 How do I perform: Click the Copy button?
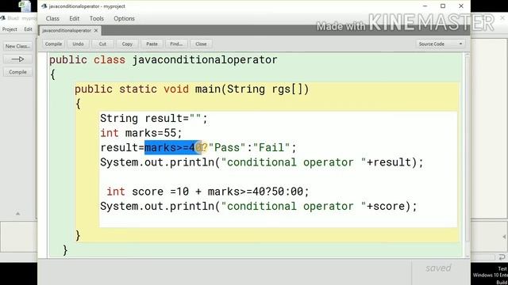point(127,44)
